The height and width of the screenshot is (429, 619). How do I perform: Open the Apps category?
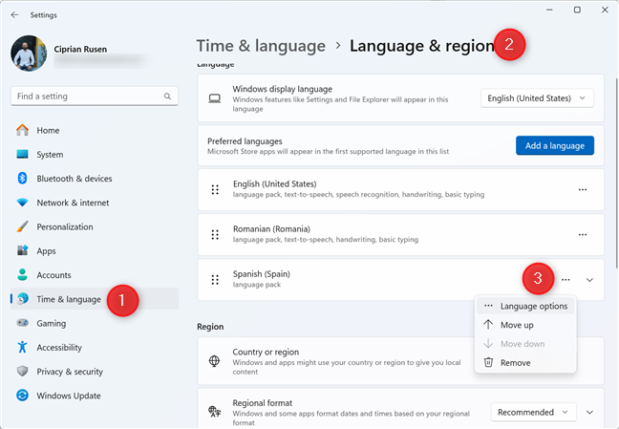pyautogui.click(x=95, y=251)
